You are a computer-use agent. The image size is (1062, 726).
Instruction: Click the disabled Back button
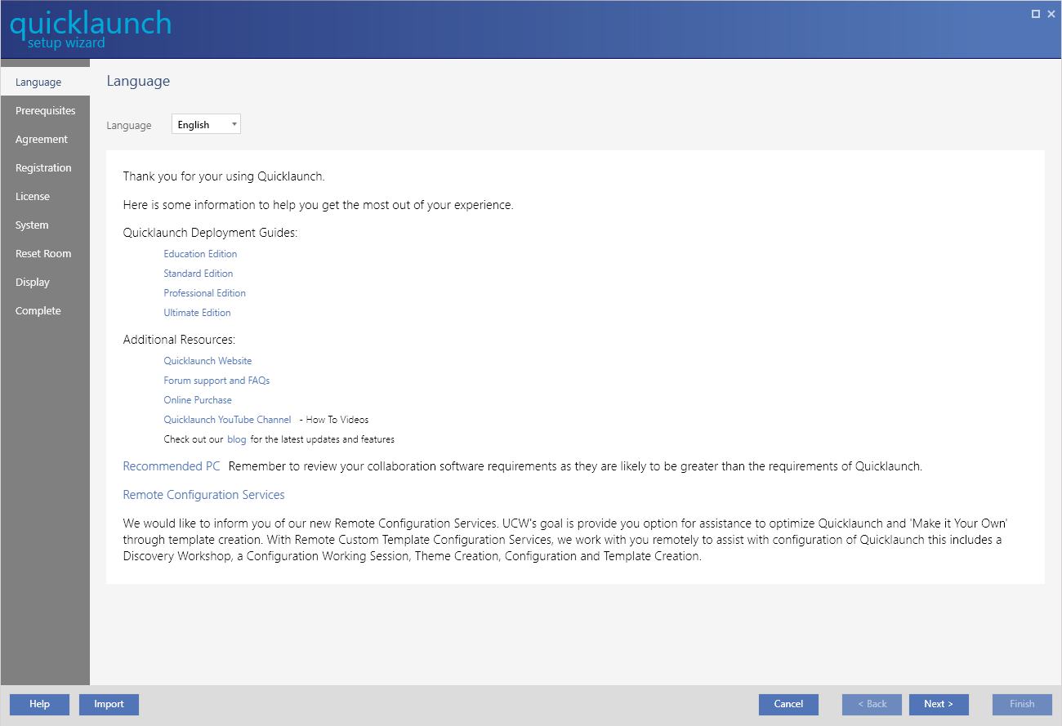click(x=872, y=704)
